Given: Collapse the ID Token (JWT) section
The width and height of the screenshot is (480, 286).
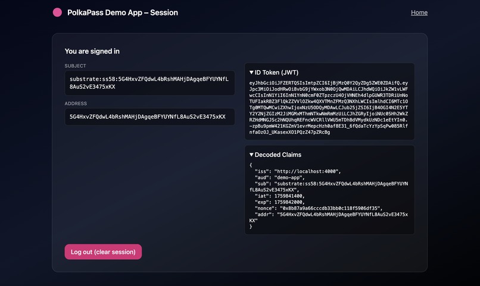Looking at the screenshot, I should pyautogui.click(x=274, y=73).
